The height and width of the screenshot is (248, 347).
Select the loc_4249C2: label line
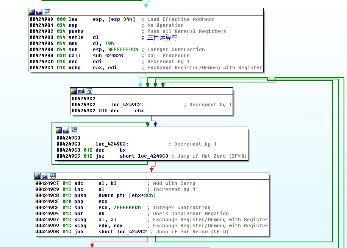coord(127,105)
